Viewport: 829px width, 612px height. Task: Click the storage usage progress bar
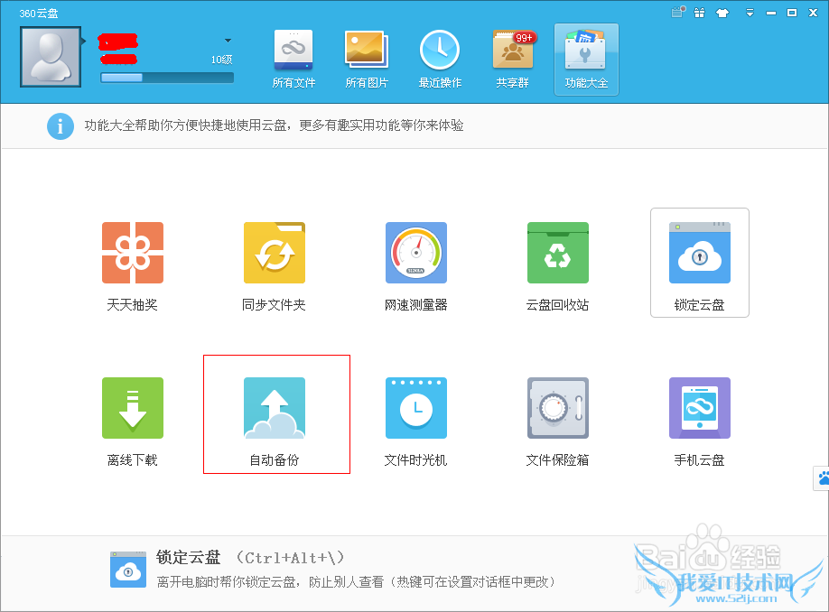(x=167, y=78)
